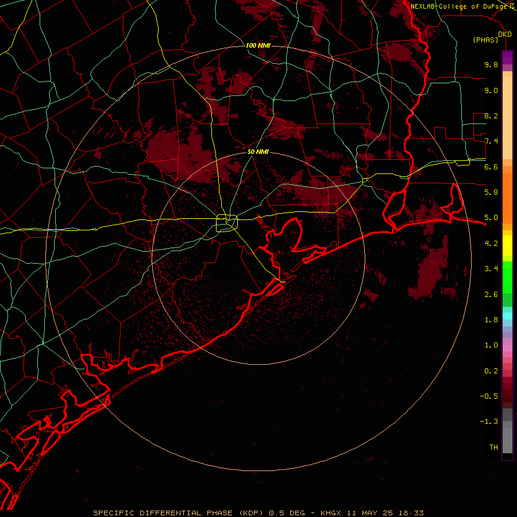Click the yellow Houston loop highway box
517x517 pixels.
(227, 223)
